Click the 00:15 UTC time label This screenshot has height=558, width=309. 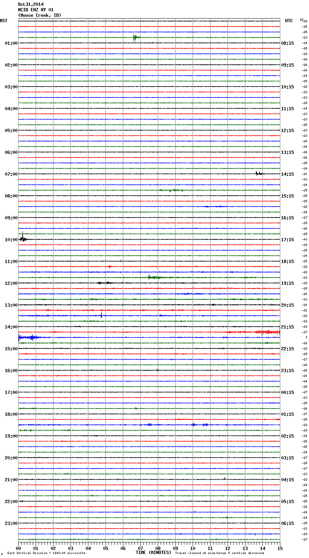(x=288, y=392)
